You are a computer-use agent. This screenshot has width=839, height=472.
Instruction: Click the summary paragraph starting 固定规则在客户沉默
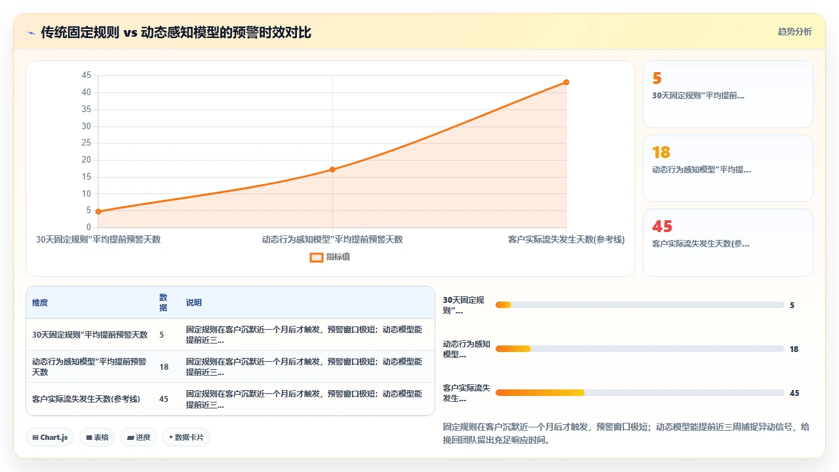627,433
